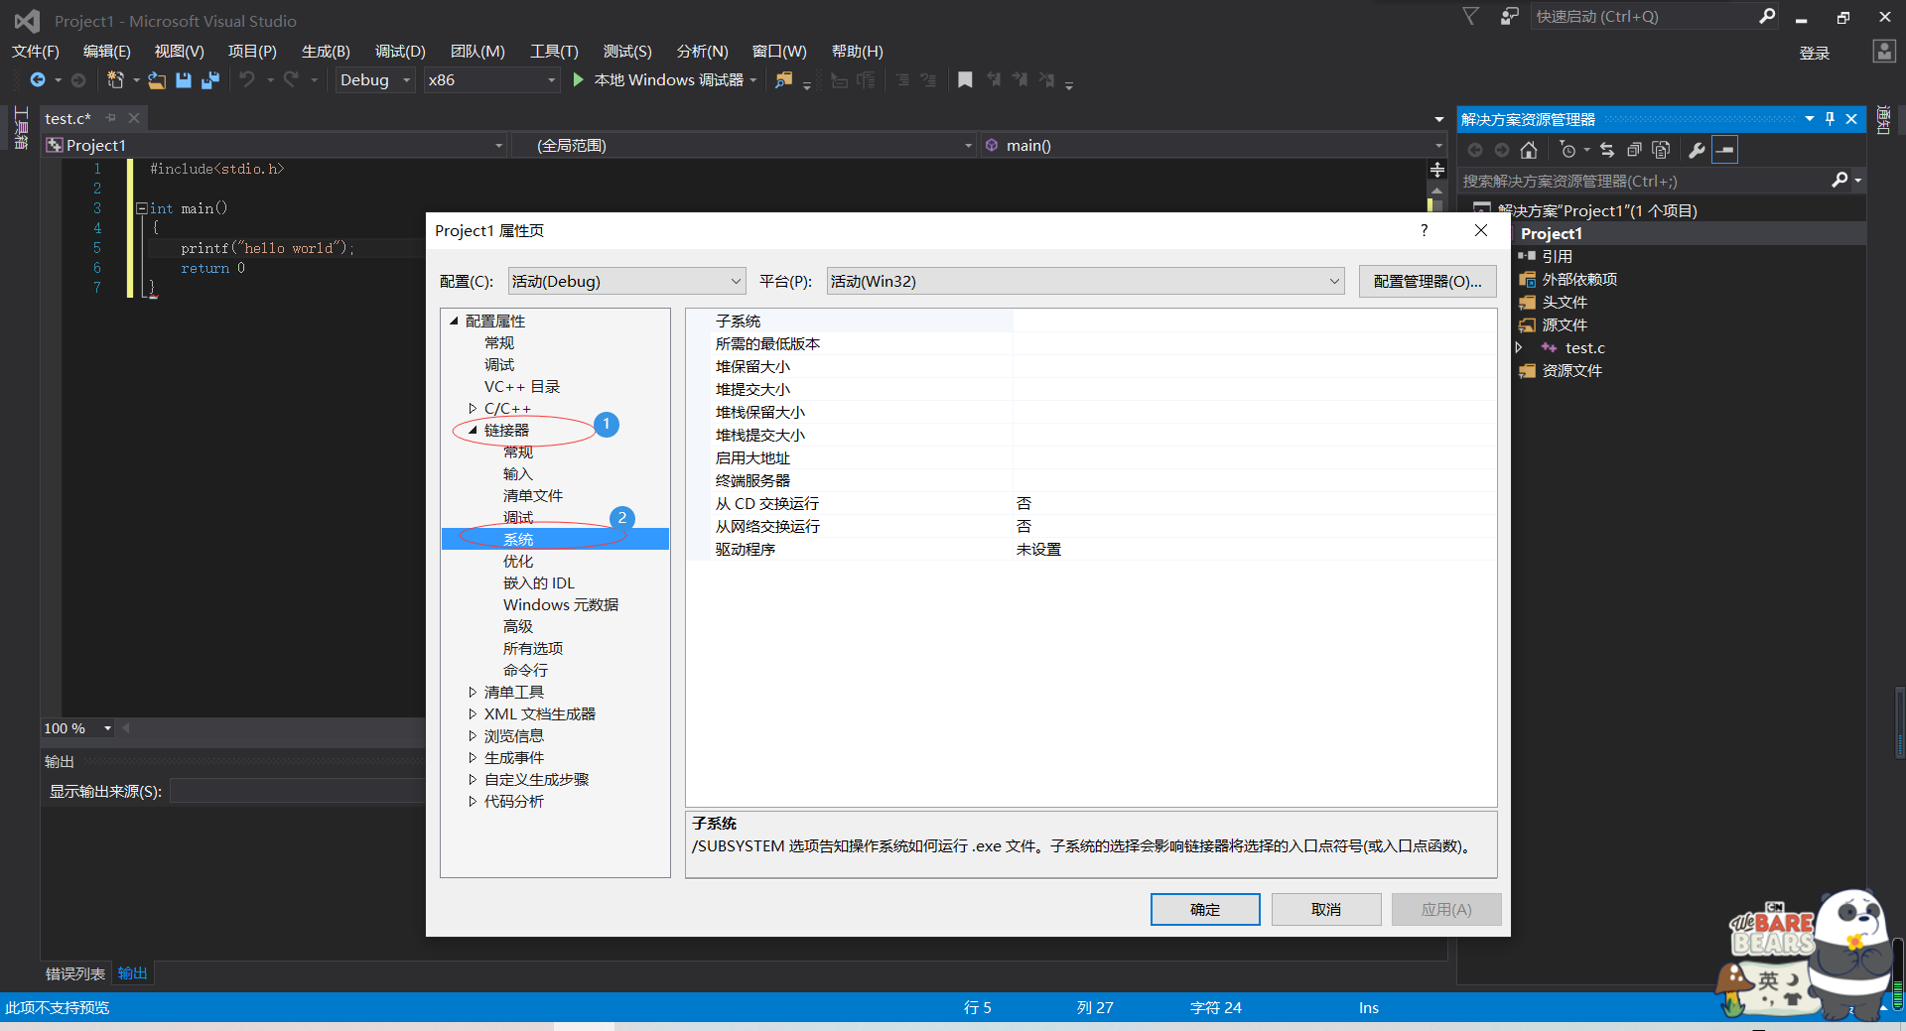The height and width of the screenshot is (1031, 1906).
Task: Open the 平台 活动(Win32) combo box
Action: [1085, 281]
